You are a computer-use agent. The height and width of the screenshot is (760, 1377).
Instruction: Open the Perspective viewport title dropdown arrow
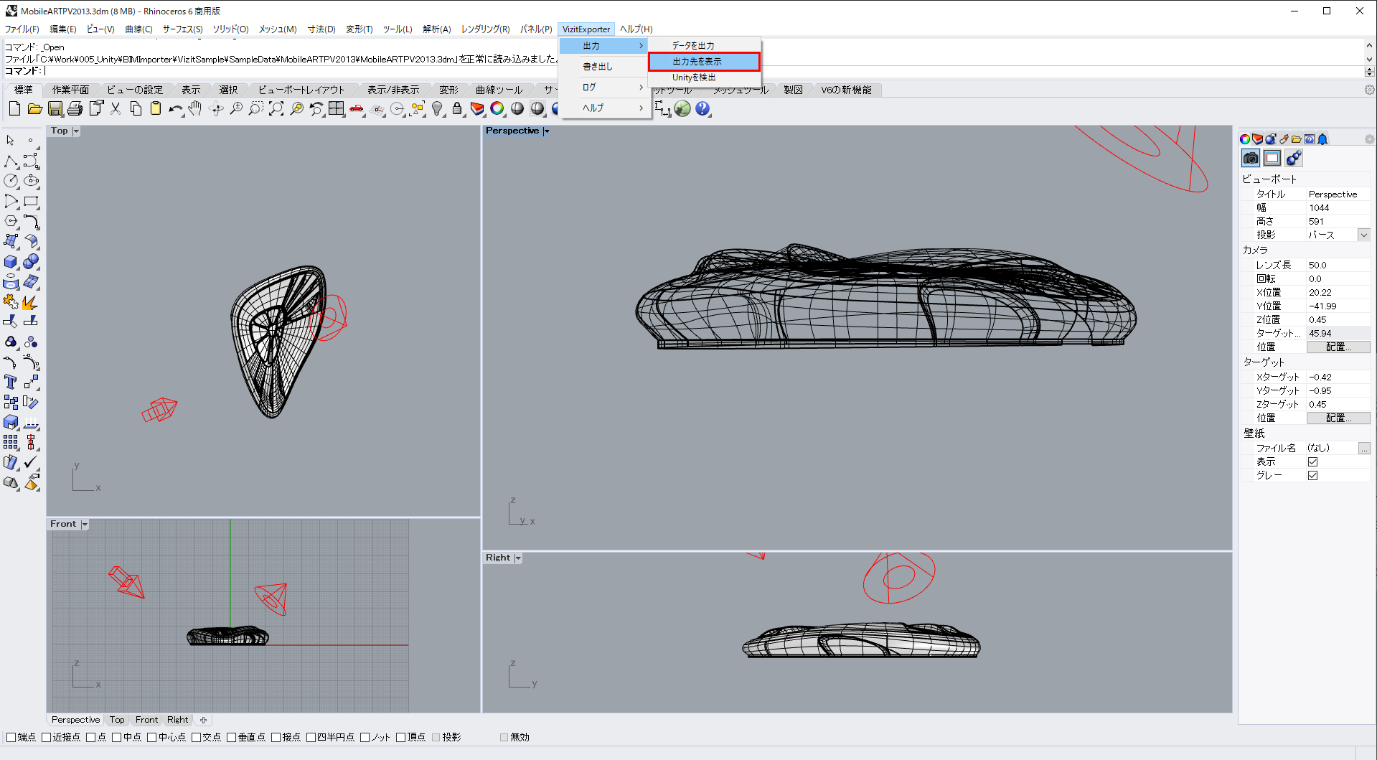pyautogui.click(x=547, y=131)
